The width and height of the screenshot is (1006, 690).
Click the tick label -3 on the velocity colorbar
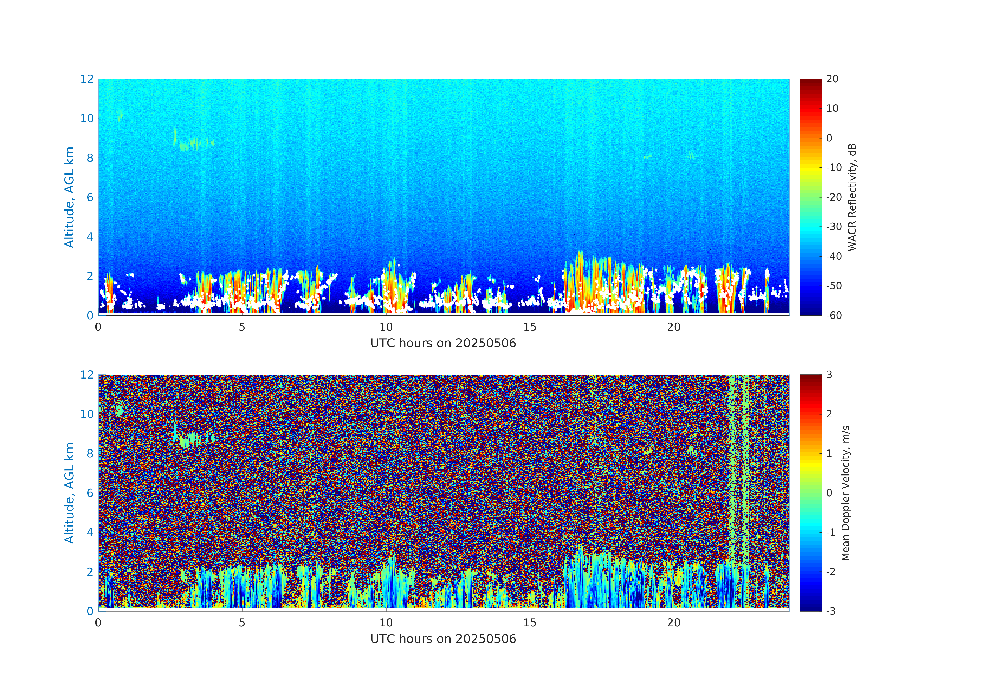point(831,611)
